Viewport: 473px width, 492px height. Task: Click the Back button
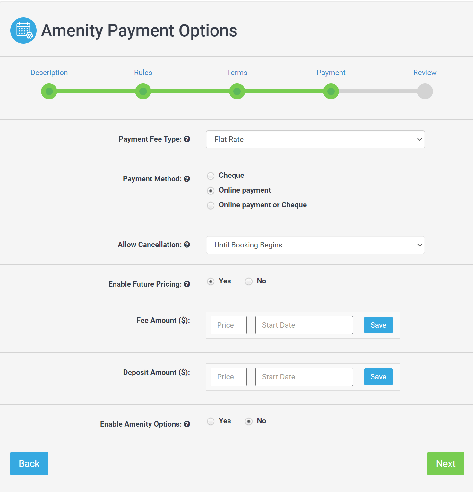tap(29, 463)
